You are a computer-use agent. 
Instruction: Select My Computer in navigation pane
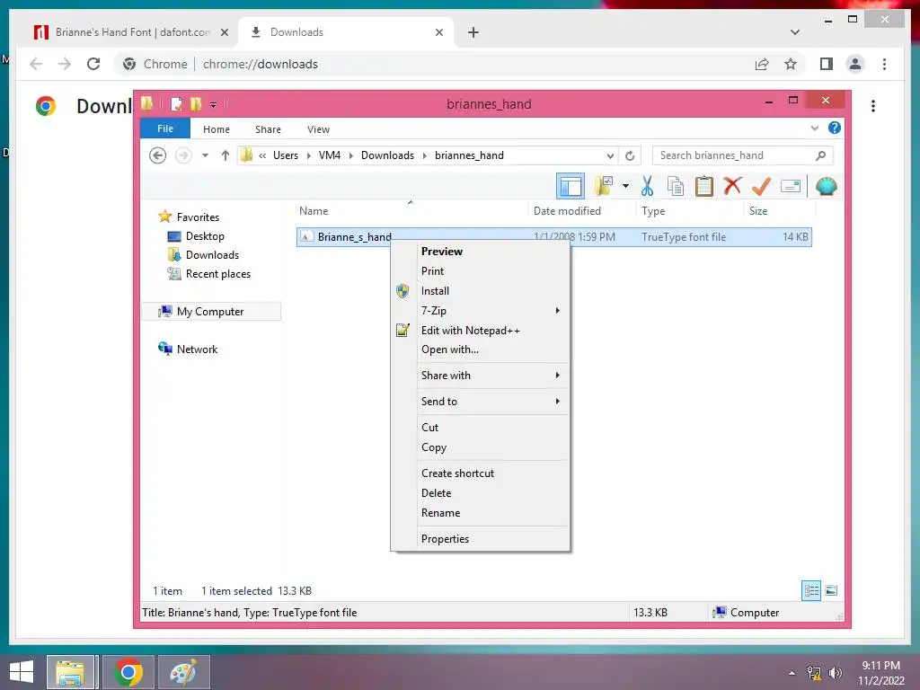tap(210, 312)
